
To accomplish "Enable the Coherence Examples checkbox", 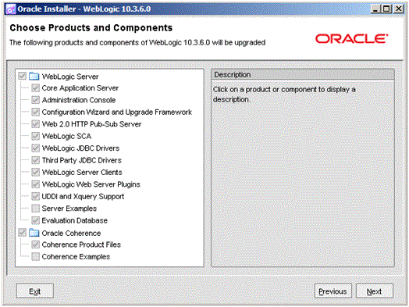I will pyautogui.click(x=35, y=256).
